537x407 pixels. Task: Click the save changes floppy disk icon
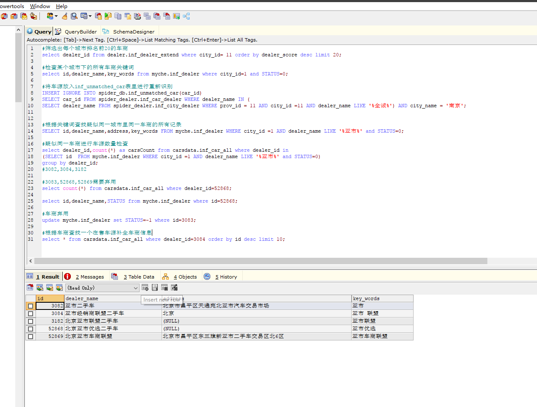pyautogui.click(x=155, y=288)
